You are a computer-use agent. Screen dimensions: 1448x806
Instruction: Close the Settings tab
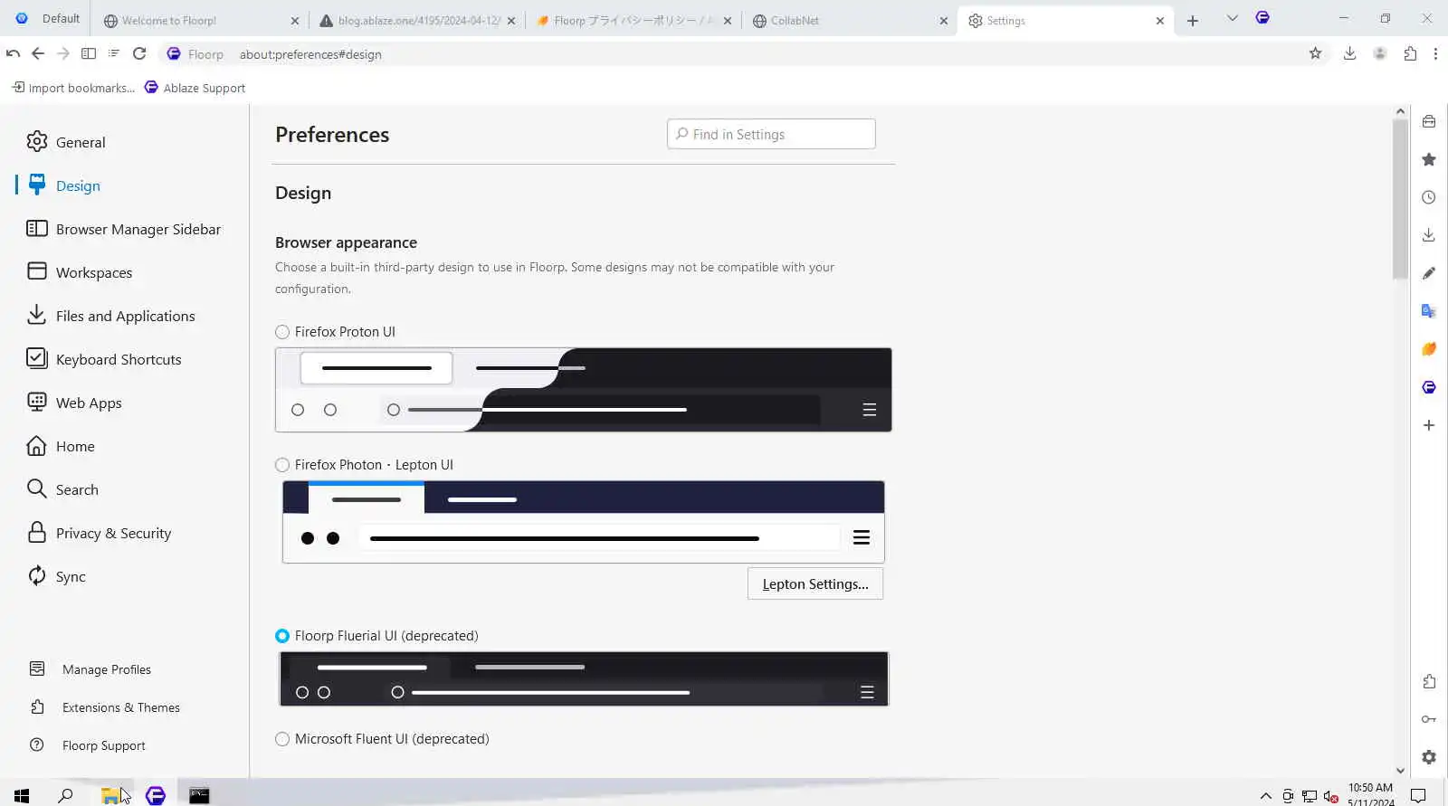pyautogui.click(x=1160, y=21)
